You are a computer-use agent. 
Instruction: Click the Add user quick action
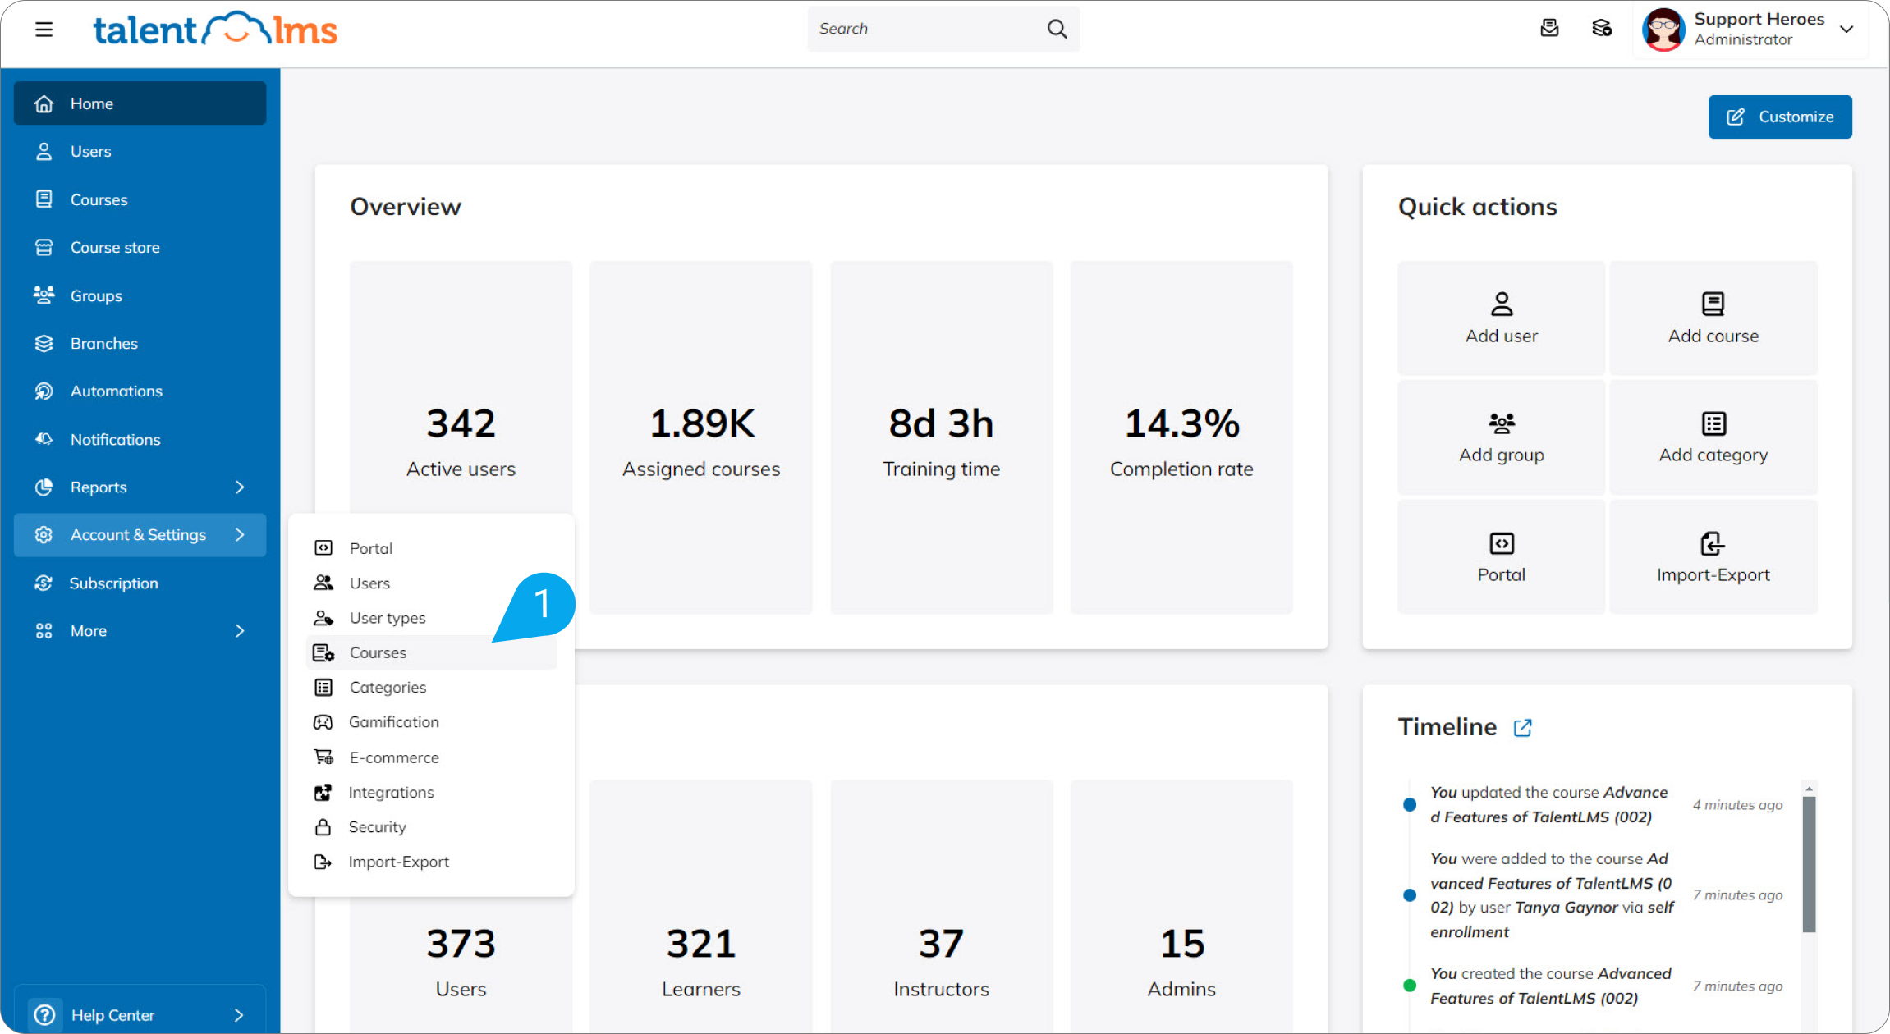(x=1501, y=318)
